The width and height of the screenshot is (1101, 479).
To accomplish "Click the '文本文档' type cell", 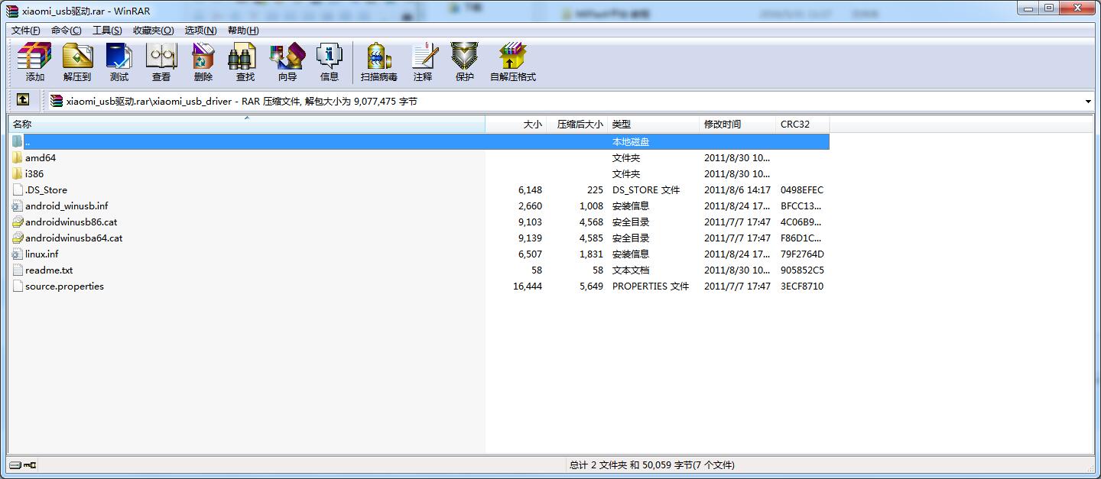I will 631,270.
